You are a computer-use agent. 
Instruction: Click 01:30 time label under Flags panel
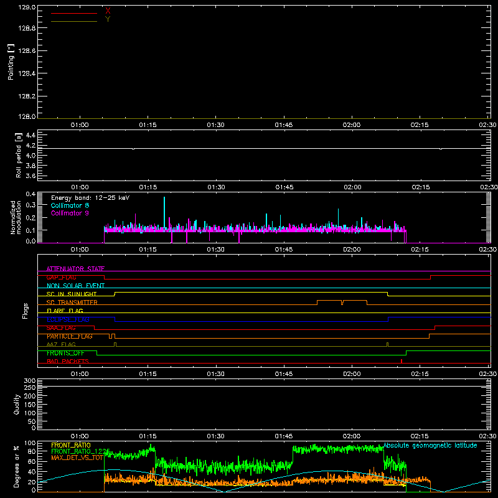click(215, 374)
